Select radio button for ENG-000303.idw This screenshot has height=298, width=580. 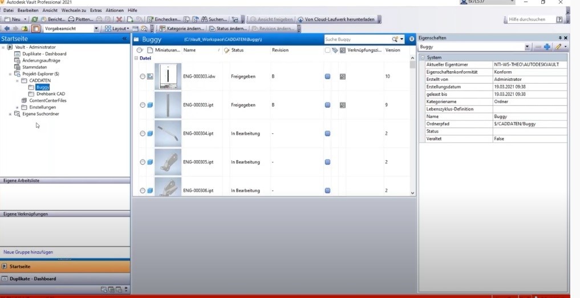pyautogui.click(x=143, y=76)
